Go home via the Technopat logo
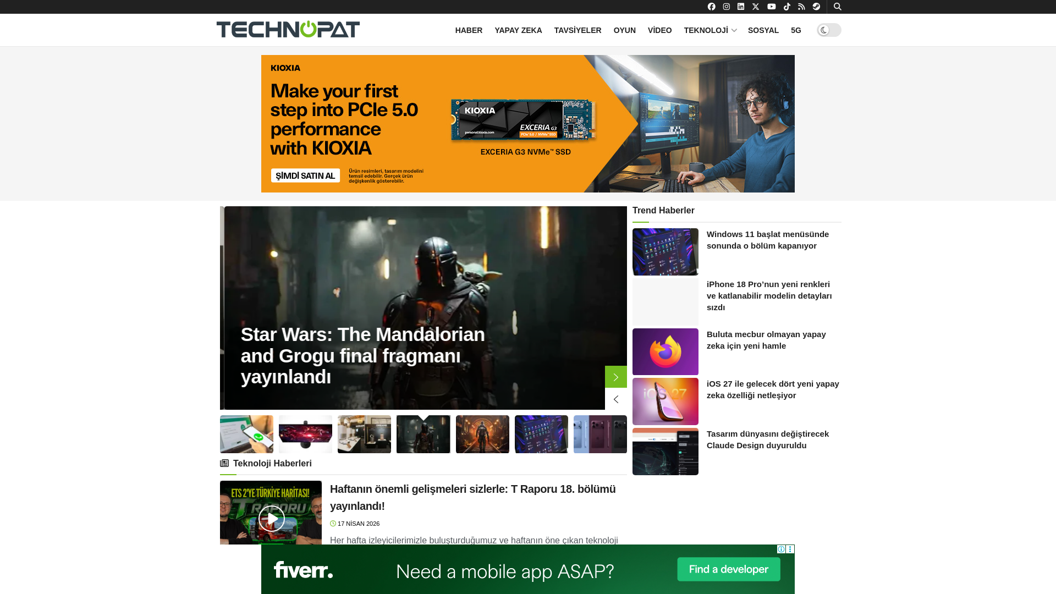 pos(288,29)
